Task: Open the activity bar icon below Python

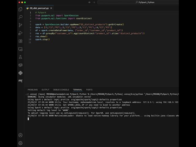Action: pyautogui.click(x=21, y=81)
